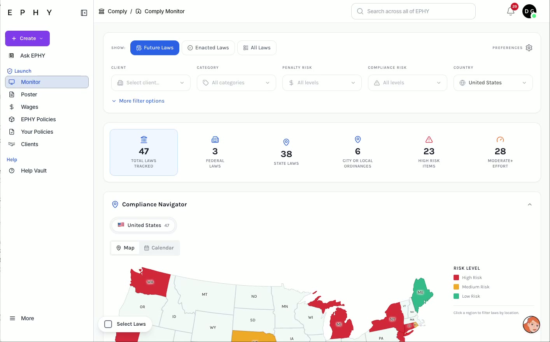Viewport: 550px width, 342px height.
Task: Show Future Laws tab
Action: 155,48
